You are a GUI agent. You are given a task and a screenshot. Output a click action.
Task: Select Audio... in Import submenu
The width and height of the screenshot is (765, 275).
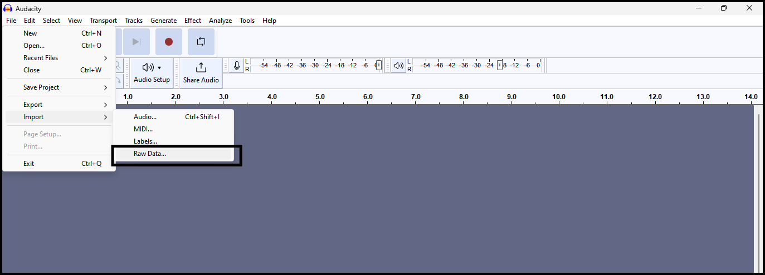pos(173,117)
